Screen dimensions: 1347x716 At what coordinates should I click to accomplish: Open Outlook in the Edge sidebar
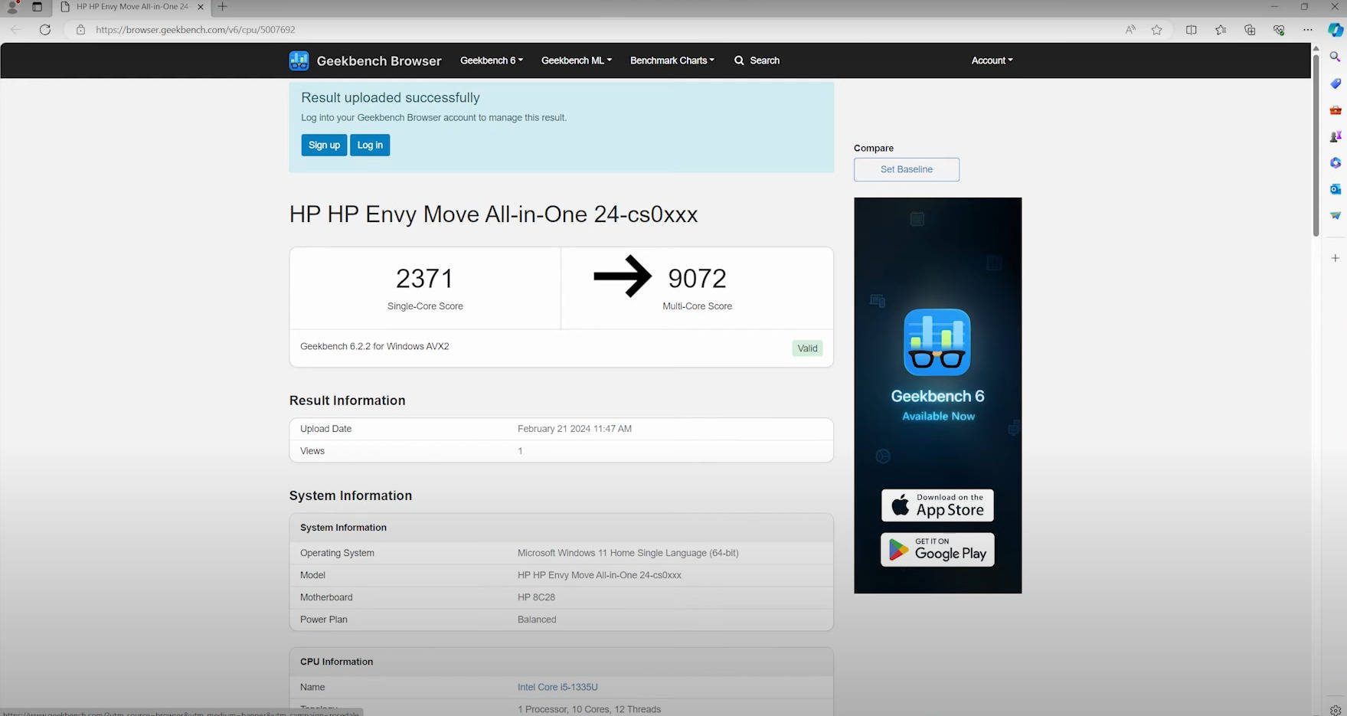[1336, 189]
